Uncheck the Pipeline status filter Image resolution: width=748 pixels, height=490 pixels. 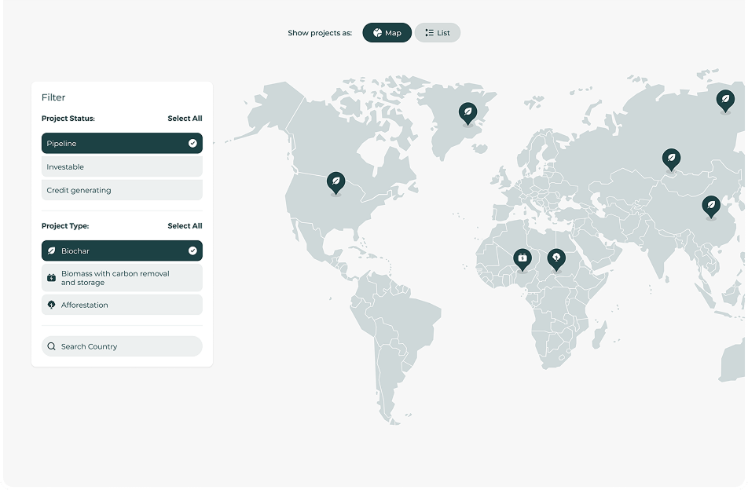[122, 144]
